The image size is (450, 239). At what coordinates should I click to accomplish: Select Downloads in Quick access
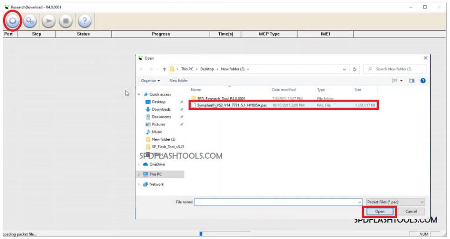161,109
